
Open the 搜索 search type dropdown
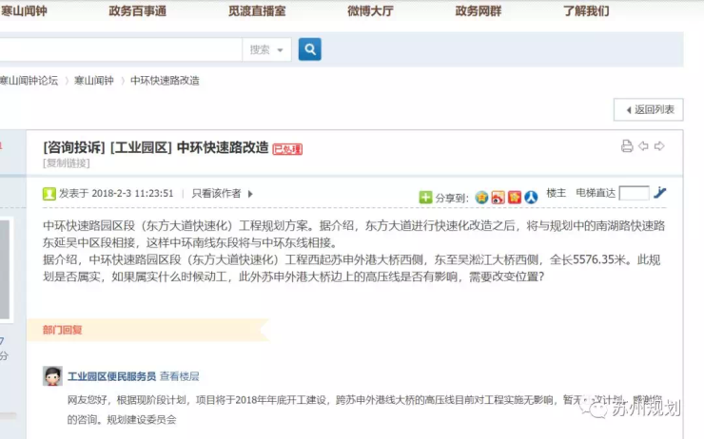pyautogui.click(x=266, y=49)
